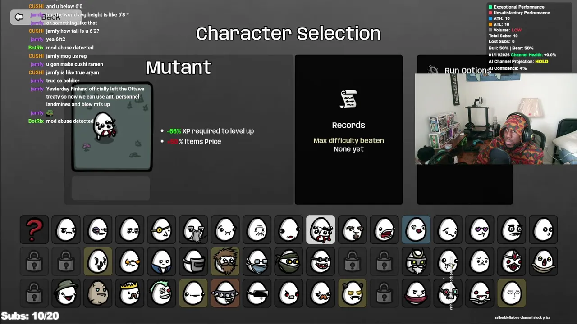Choose the Well Rounded frowning potato

pos(66,229)
